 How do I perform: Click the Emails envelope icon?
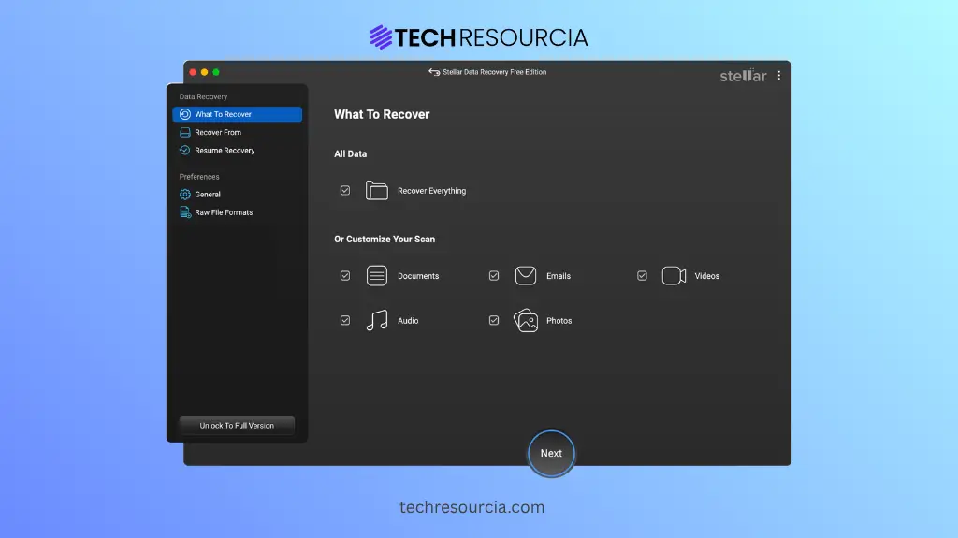pyautogui.click(x=525, y=276)
